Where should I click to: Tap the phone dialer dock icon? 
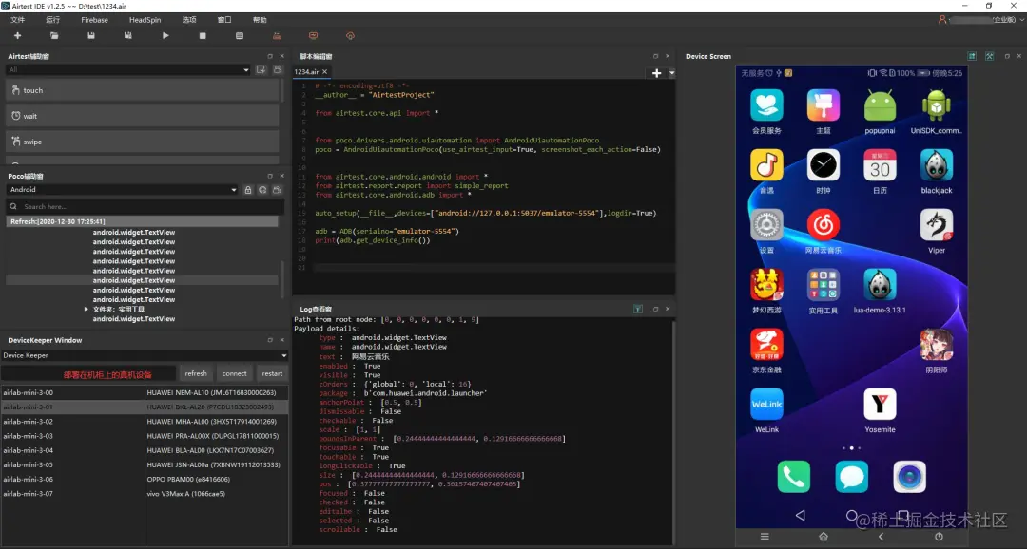(x=793, y=477)
